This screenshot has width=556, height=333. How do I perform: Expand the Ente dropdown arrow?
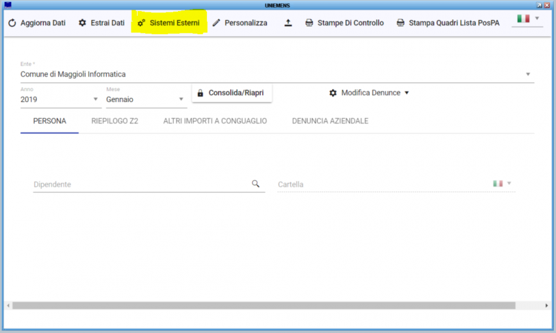(528, 74)
